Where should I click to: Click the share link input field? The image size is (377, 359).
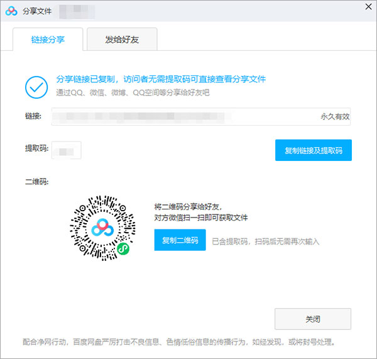pos(201,116)
